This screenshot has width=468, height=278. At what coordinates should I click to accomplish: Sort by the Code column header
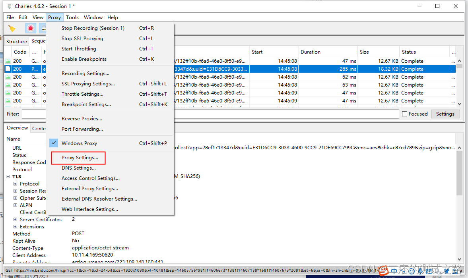(x=20, y=52)
